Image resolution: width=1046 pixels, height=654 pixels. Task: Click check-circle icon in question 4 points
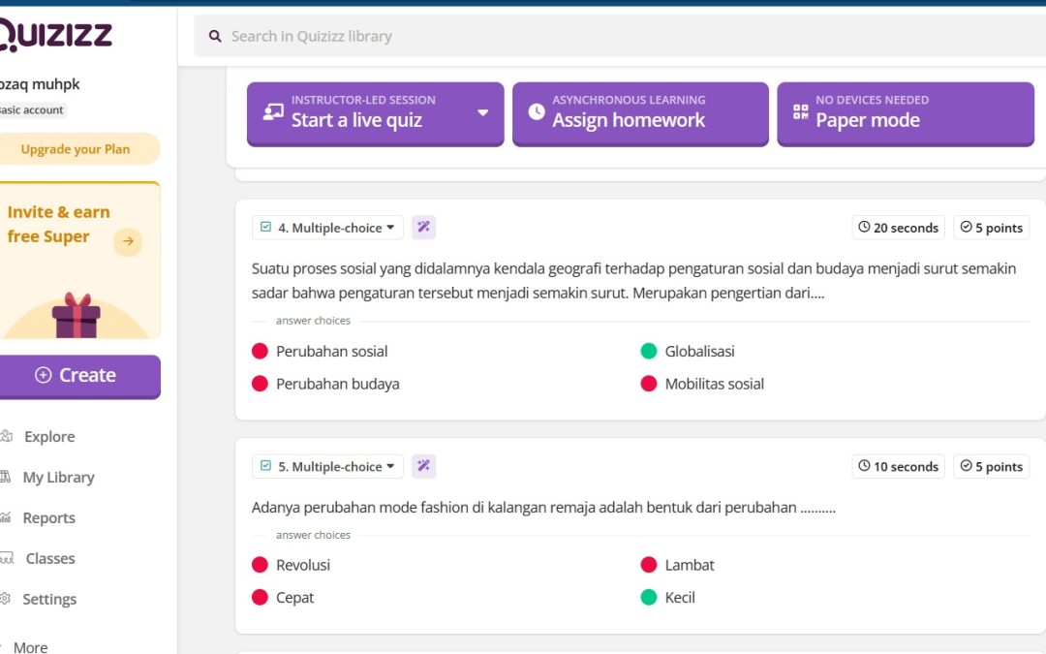point(966,227)
